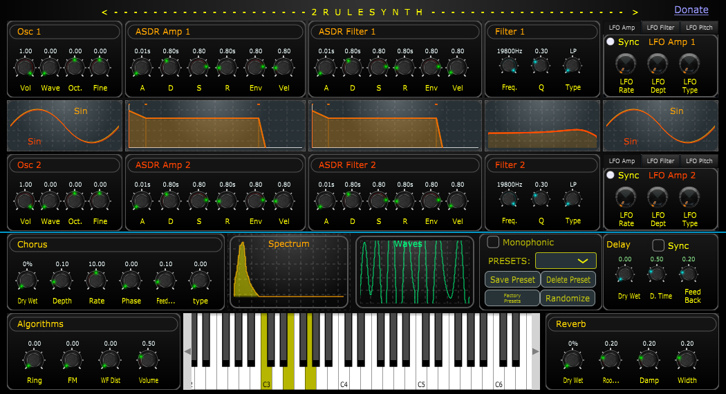
Task: Open the Donate link
Action: [x=691, y=10]
